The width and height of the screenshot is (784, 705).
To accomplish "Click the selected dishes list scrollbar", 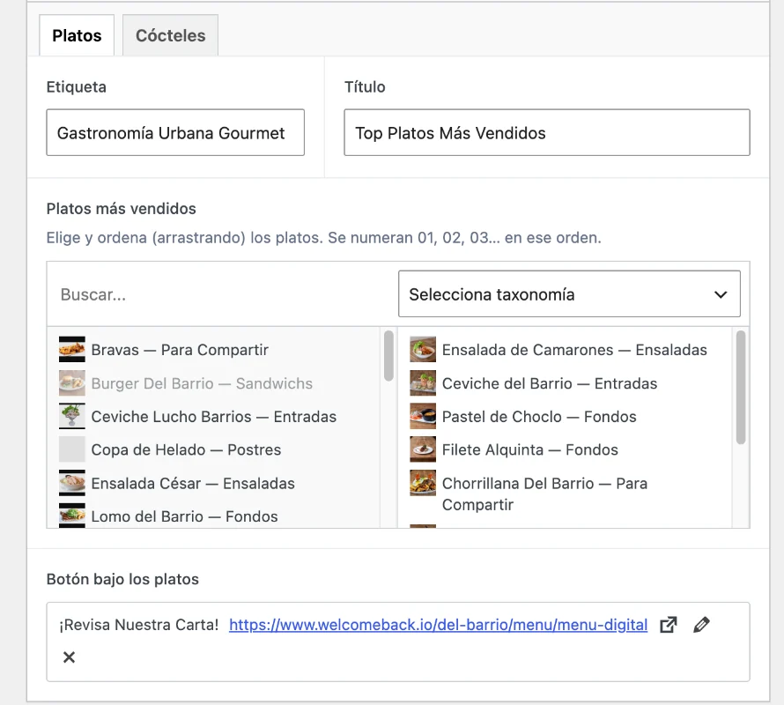I will coord(741,387).
